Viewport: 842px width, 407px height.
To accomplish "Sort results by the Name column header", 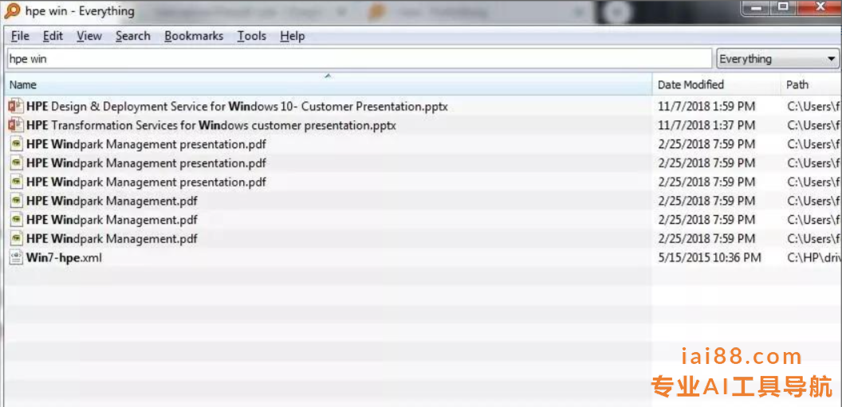I will point(328,84).
